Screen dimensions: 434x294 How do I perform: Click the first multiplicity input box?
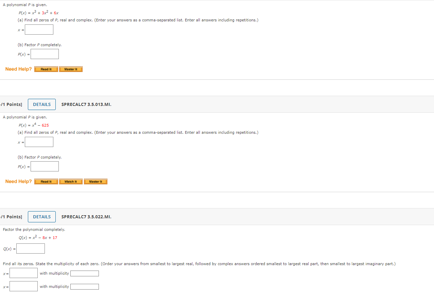pos(85,274)
